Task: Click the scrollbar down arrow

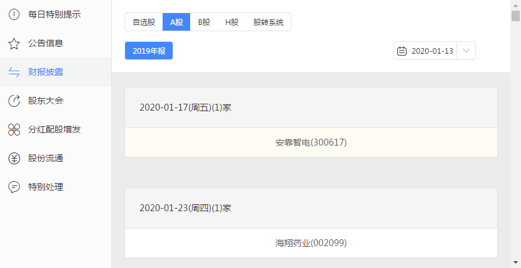Action: (515, 264)
